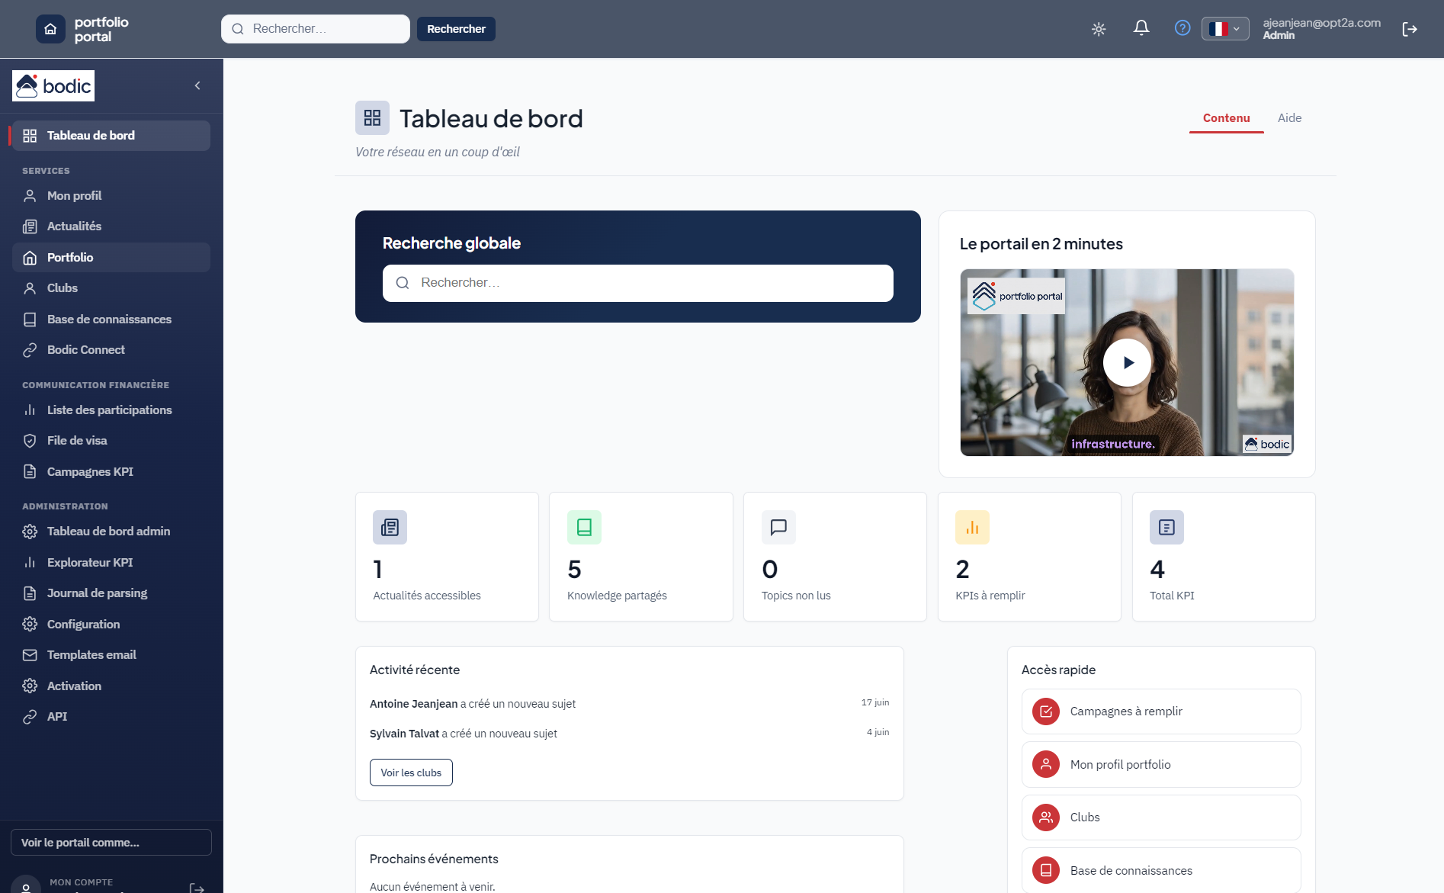
Task: Click the Topics non lus chat icon
Action: (x=778, y=527)
